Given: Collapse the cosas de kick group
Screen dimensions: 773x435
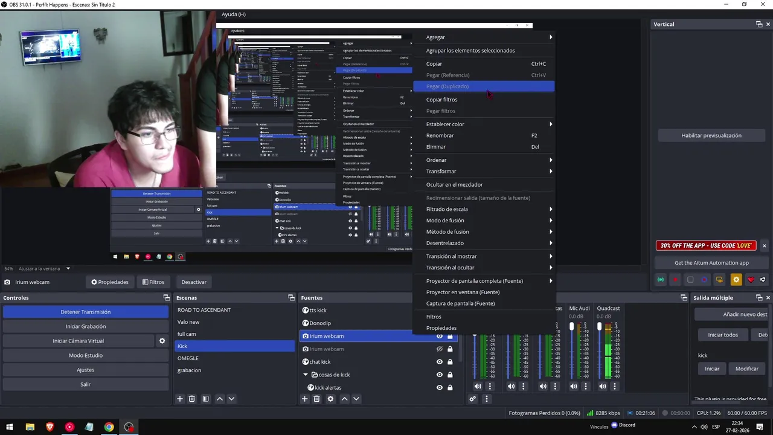Looking at the screenshot, I should (306, 375).
